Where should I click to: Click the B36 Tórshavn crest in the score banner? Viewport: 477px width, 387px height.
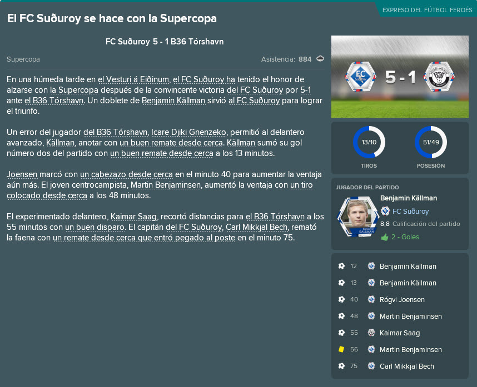coord(439,77)
